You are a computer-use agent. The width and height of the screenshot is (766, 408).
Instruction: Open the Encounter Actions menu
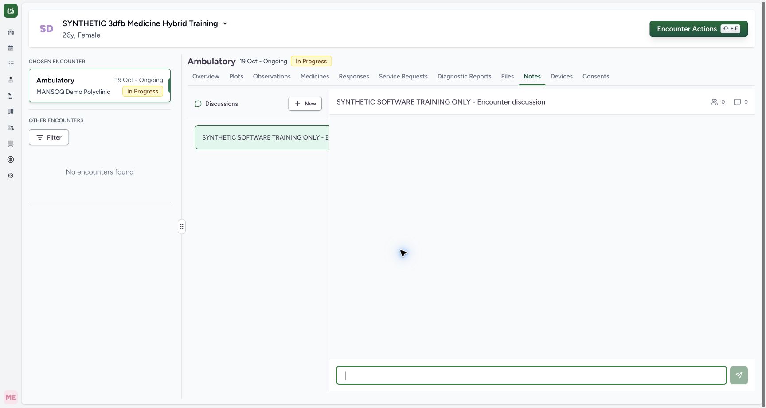699,29
